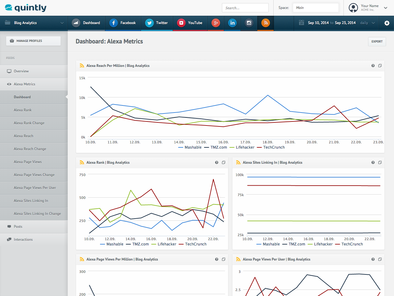
Task: Toggle Lifehacker series in Alexa Rank chart legend
Action: [x=164, y=244]
